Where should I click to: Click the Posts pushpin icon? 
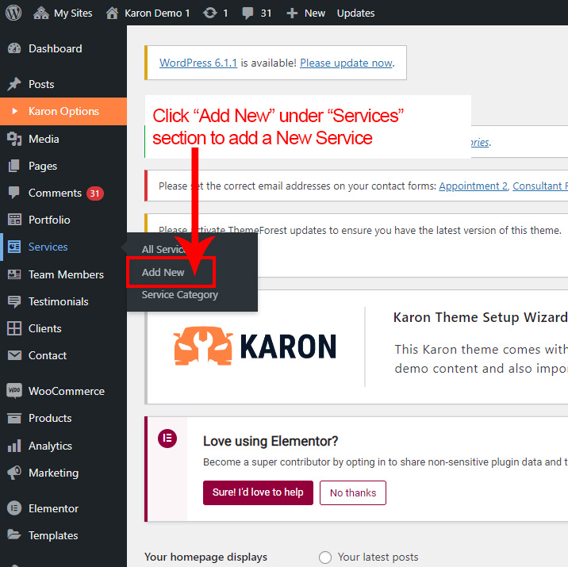[x=14, y=84]
